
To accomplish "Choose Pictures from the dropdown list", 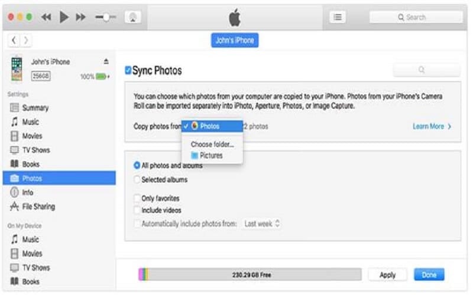I will tap(210, 156).
